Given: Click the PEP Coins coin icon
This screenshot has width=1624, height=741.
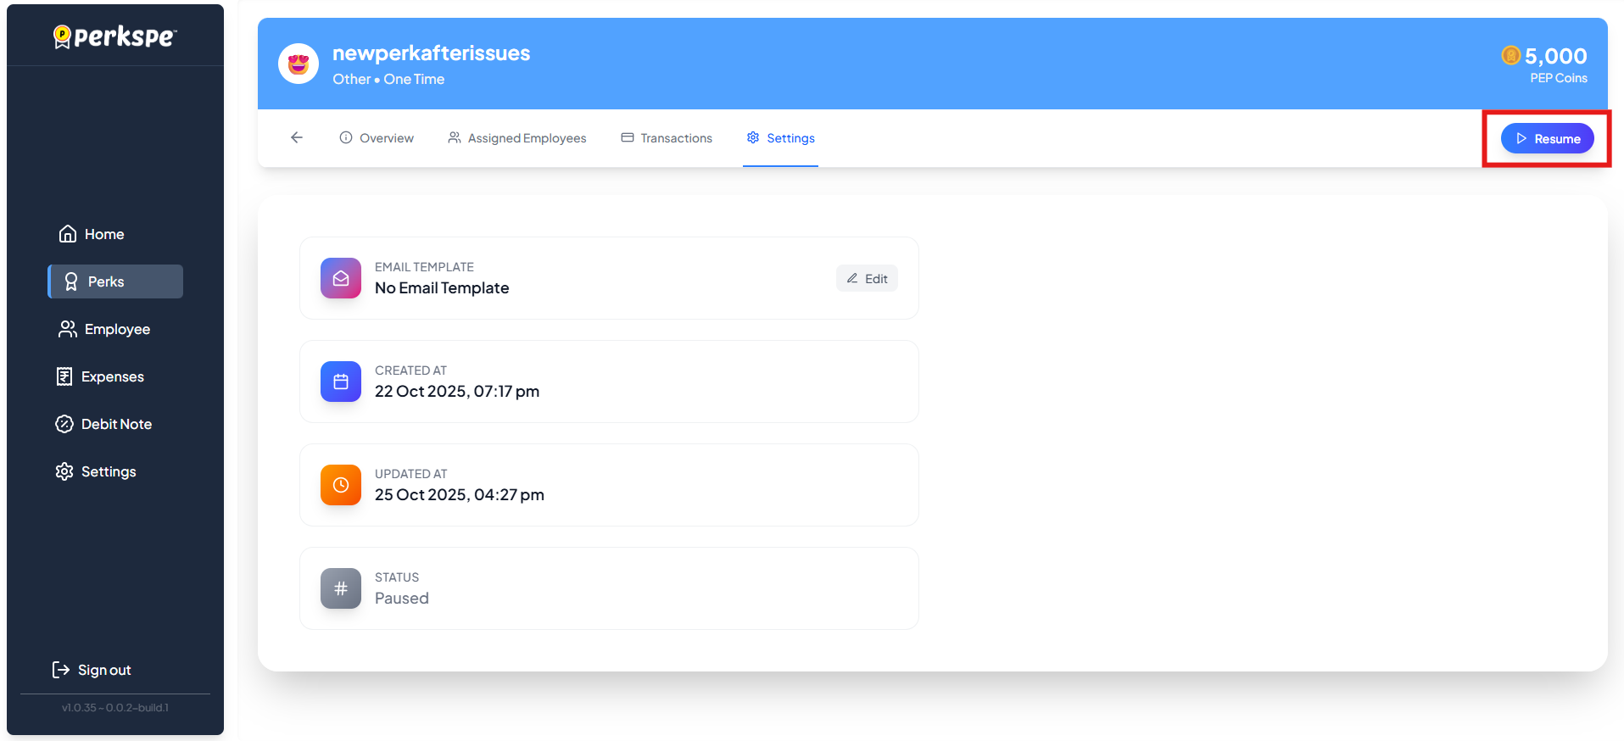Looking at the screenshot, I should point(1510,56).
